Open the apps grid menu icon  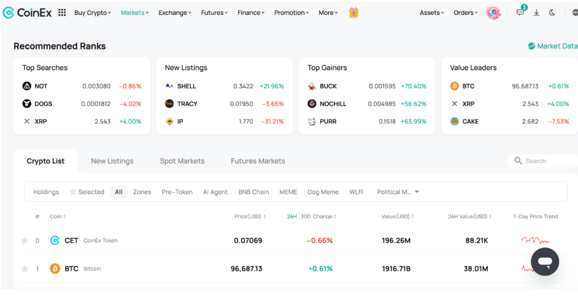[x=62, y=12]
